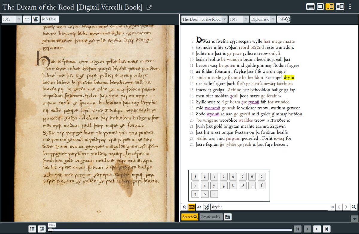
Task: Select the image-text view mode
Action: click(x=330, y=7)
